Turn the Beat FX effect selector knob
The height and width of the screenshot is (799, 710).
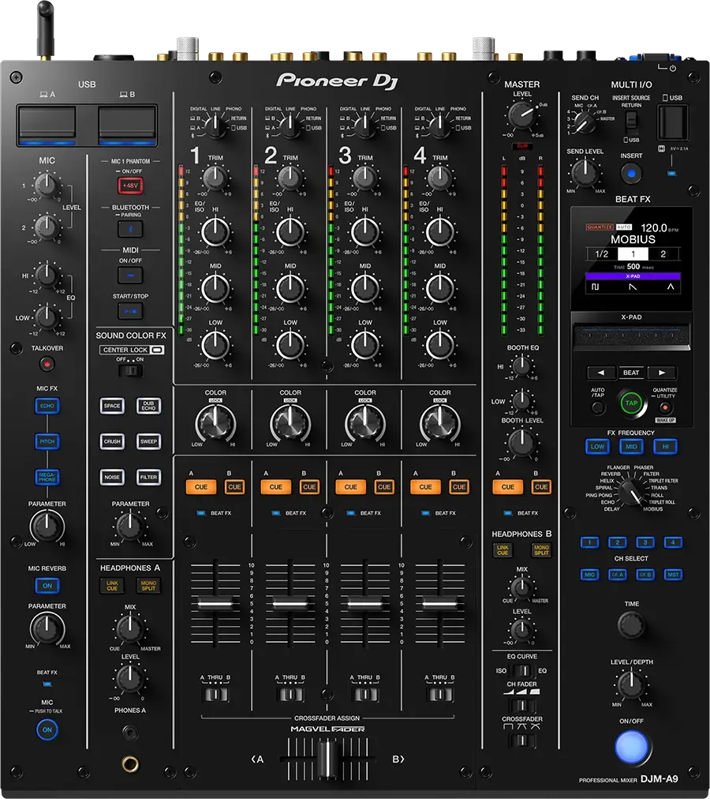pyautogui.click(x=630, y=492)
